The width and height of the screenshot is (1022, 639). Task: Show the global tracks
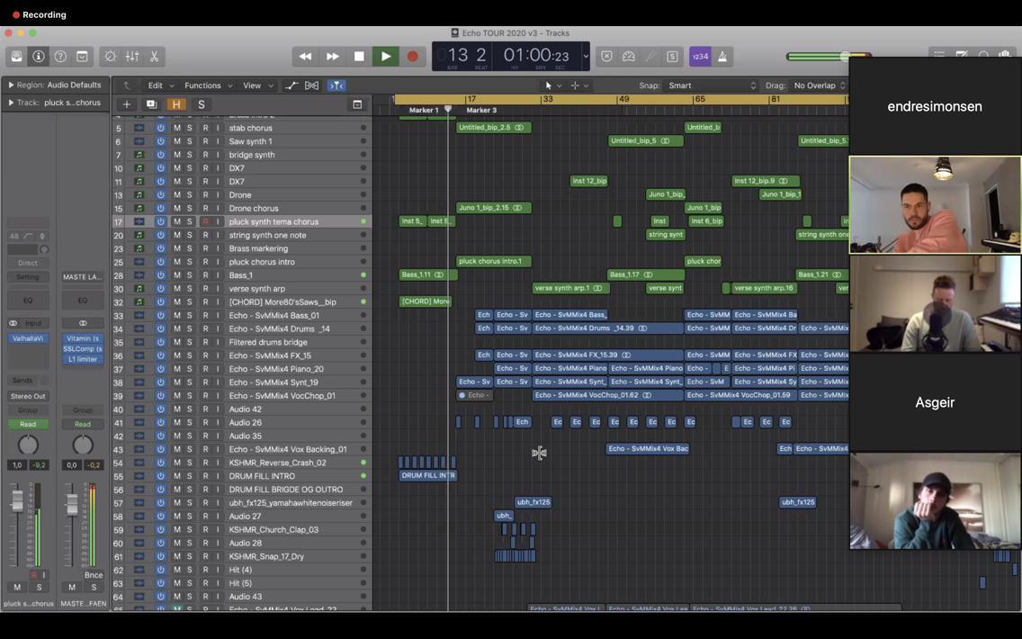coord(357,104)
